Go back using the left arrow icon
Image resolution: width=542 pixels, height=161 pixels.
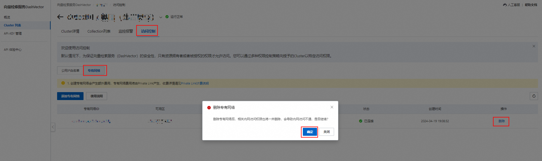(x=60, y=17)
